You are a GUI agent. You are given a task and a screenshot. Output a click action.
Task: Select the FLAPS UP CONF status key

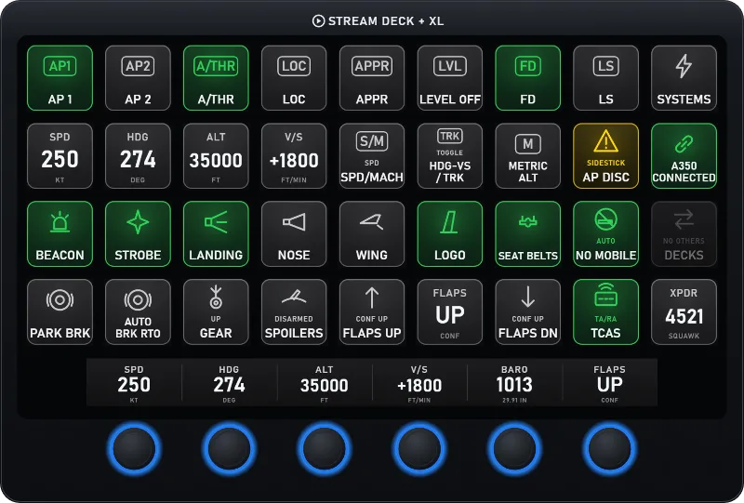pos(450,311)
